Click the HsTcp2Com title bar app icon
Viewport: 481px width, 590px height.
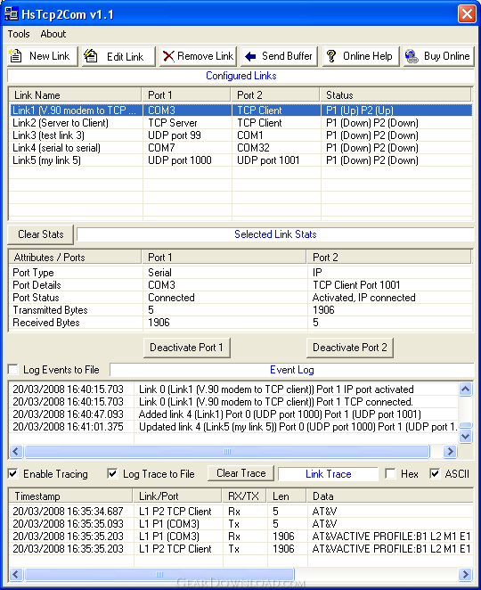tap(11, 14)
